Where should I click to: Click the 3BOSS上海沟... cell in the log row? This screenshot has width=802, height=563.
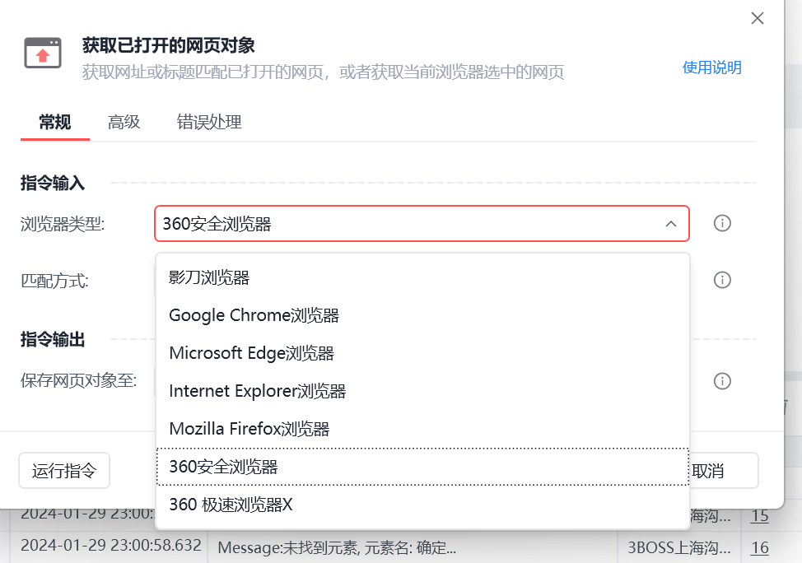coord(679,547)
